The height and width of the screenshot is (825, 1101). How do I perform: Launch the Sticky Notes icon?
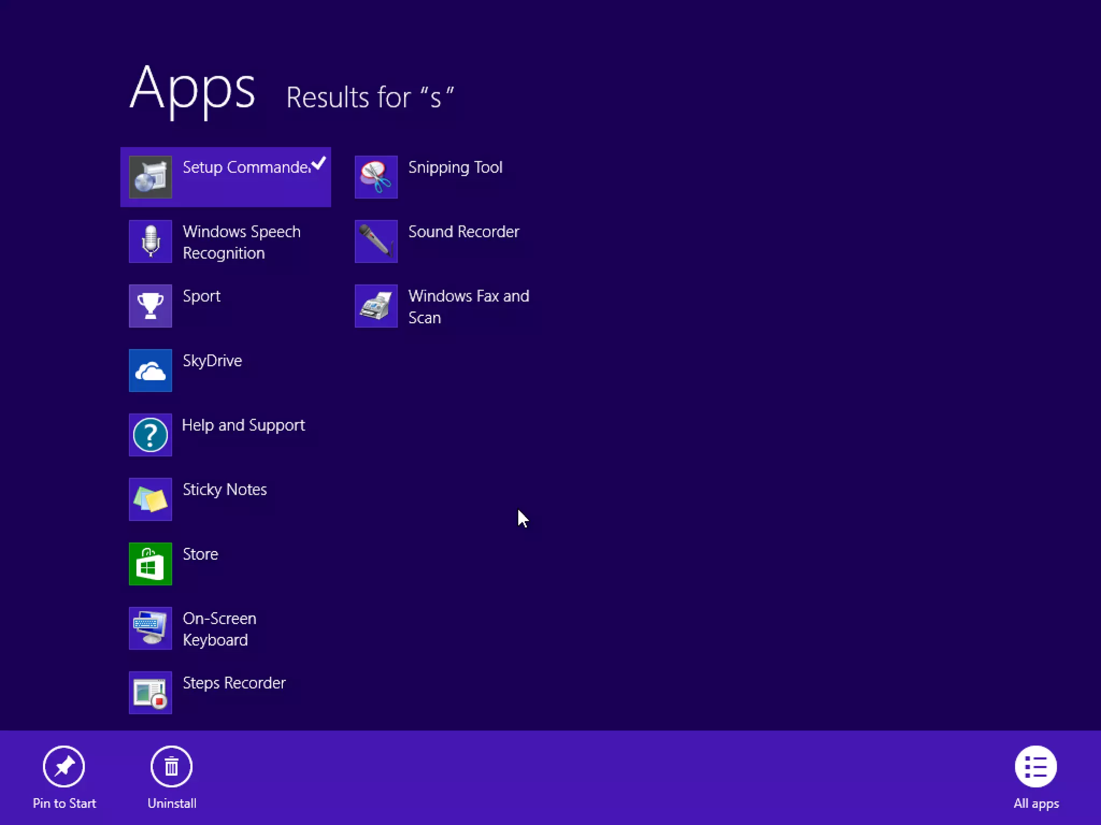click(151, 500)
